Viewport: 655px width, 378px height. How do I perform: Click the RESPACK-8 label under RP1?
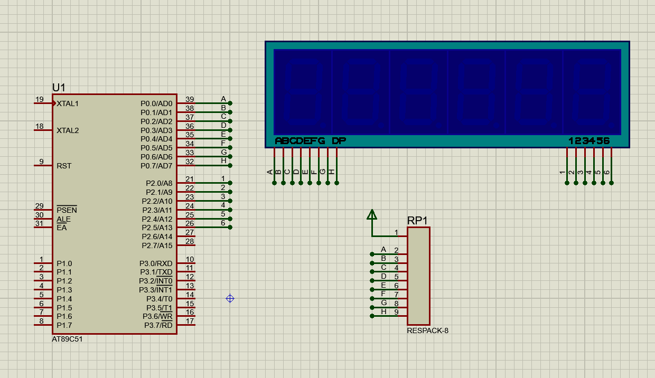(x=427, y=331)
